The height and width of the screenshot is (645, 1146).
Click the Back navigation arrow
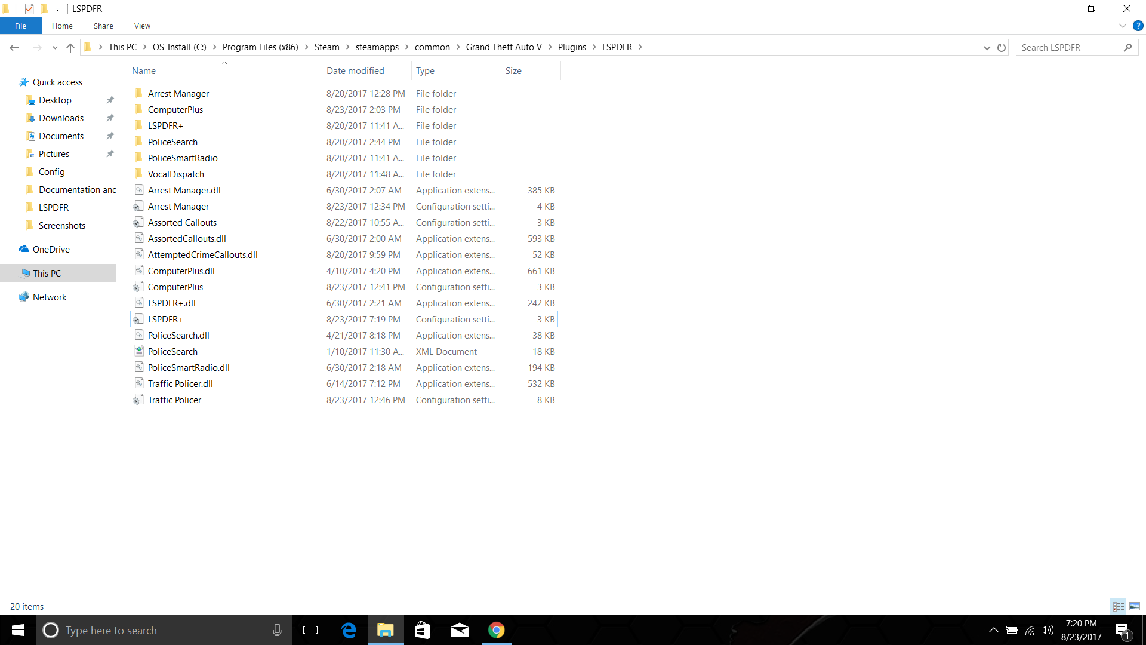pos(14,48)
